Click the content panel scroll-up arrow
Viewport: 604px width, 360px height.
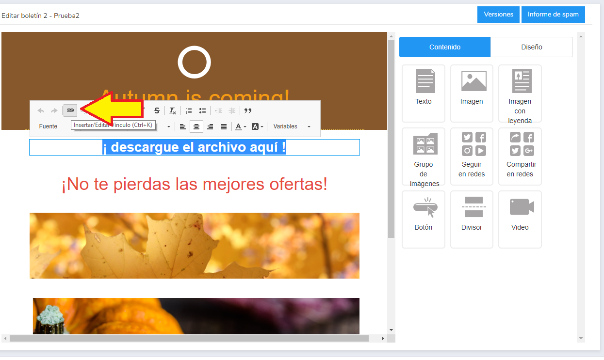[x=581, y=36]
